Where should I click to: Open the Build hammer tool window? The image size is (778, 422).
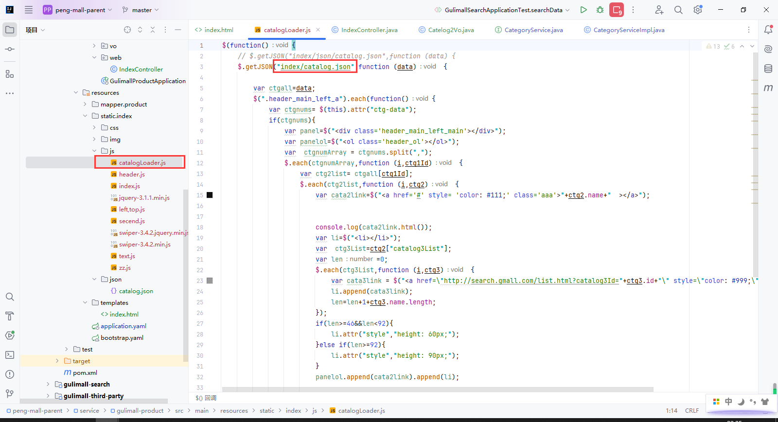pos(10,316)
